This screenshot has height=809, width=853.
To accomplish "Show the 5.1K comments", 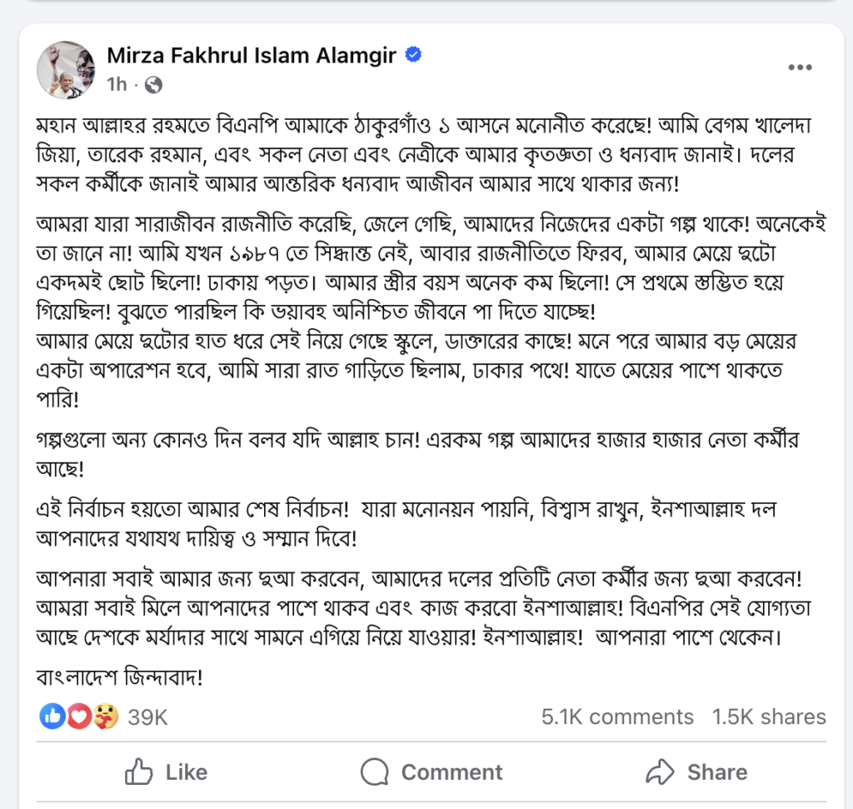I will [617, 717].
